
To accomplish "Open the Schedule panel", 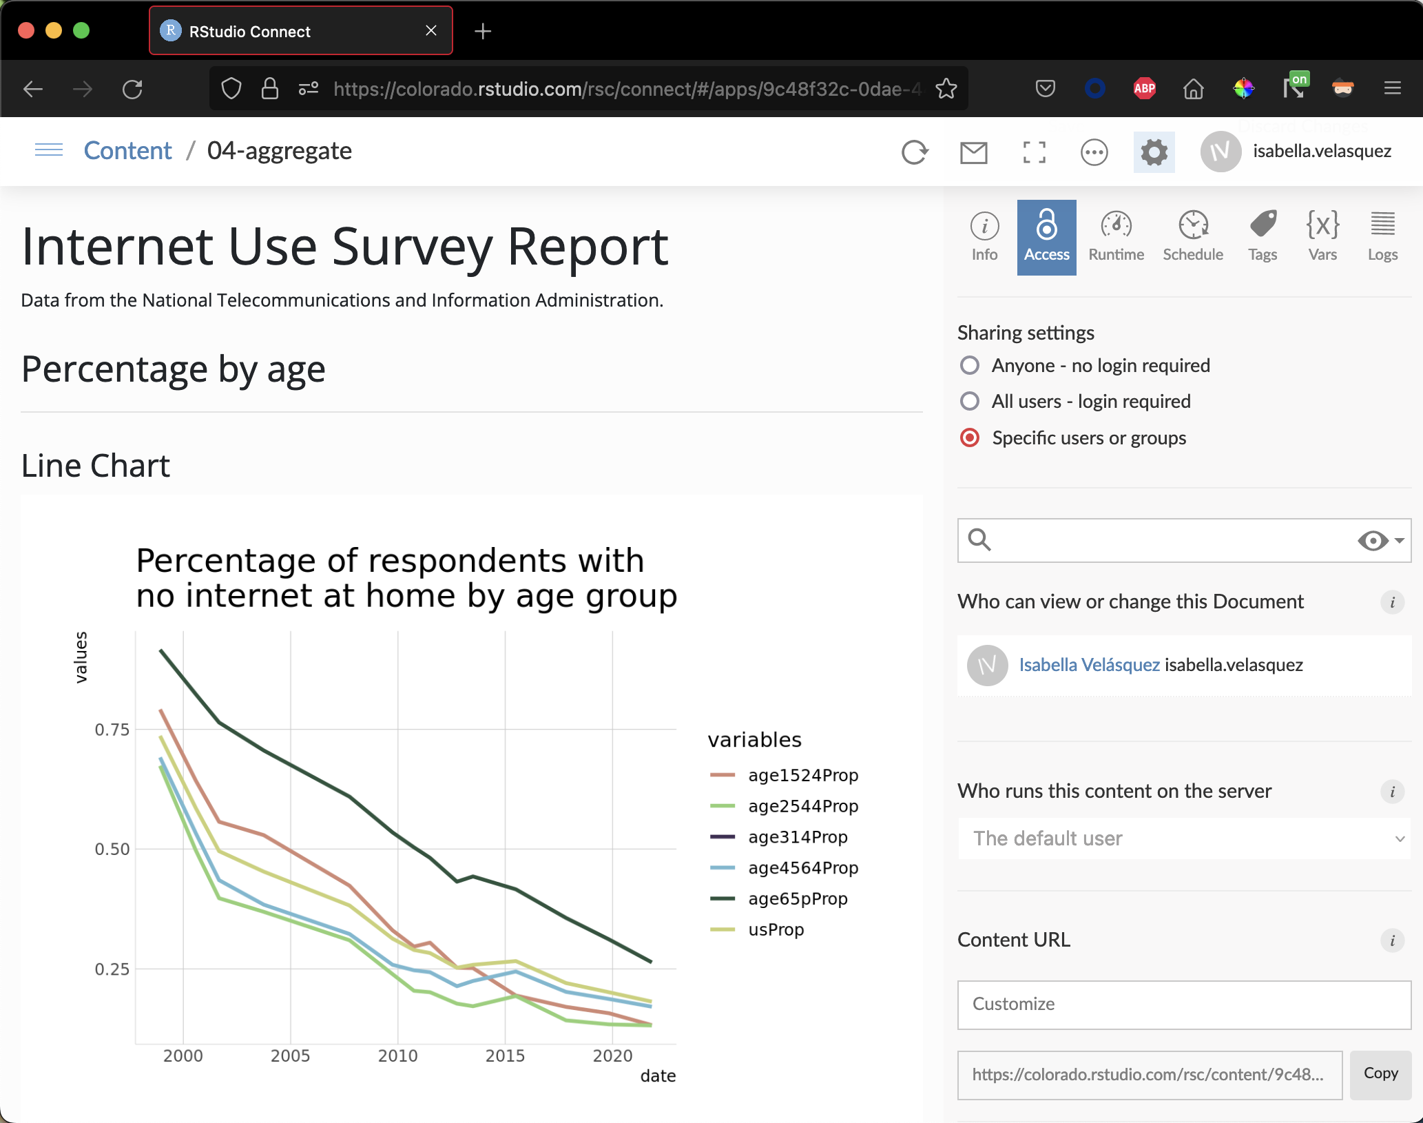I will point(1192,234).
